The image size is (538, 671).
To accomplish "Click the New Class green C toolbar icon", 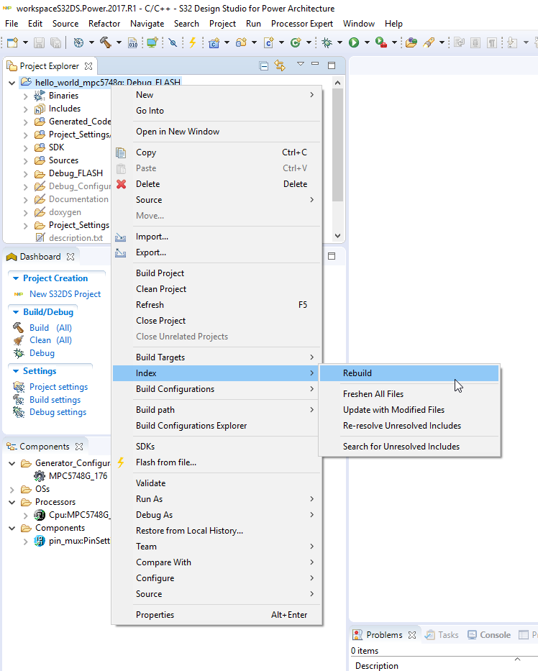I will click(x=296, y=42).
